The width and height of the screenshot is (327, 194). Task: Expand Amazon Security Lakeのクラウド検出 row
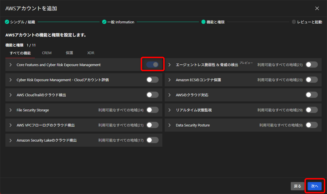click(x=11, y=140)
